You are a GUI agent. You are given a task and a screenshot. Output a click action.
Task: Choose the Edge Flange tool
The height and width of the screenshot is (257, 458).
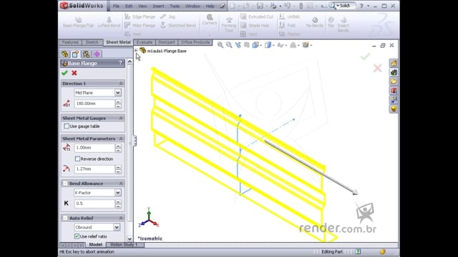tap(140, 17)
